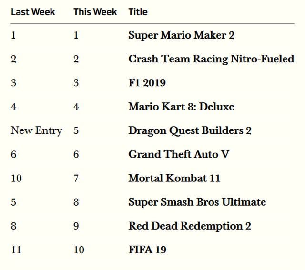Click the F1 2019 title

click(147, 83)
